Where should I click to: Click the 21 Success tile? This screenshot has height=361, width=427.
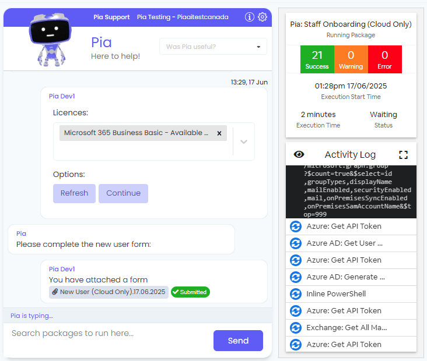pos(317,59)
